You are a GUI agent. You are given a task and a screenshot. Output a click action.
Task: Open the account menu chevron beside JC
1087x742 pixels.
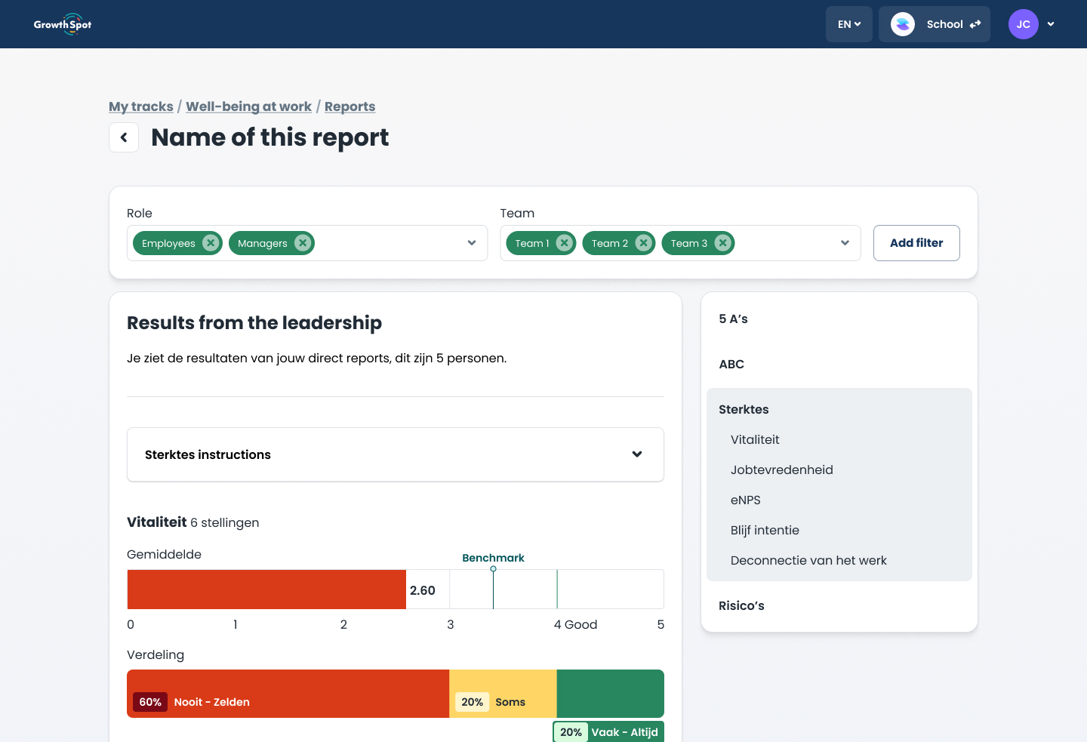1051,23
